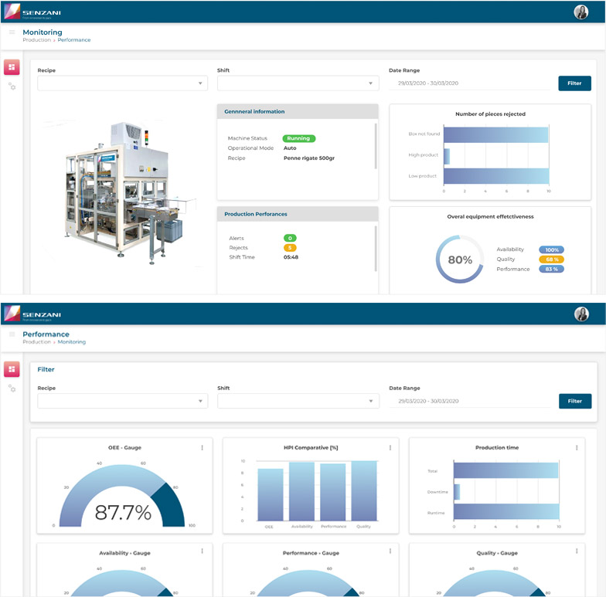
Task: Click the 'Production Perforances' panel header
Action: point(298,214)
